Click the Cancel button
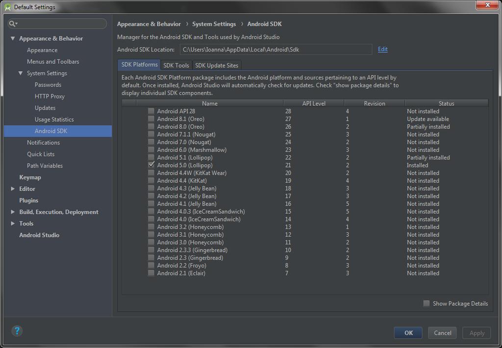This screenshot has height=348, width=502. [x=443, y=333]
